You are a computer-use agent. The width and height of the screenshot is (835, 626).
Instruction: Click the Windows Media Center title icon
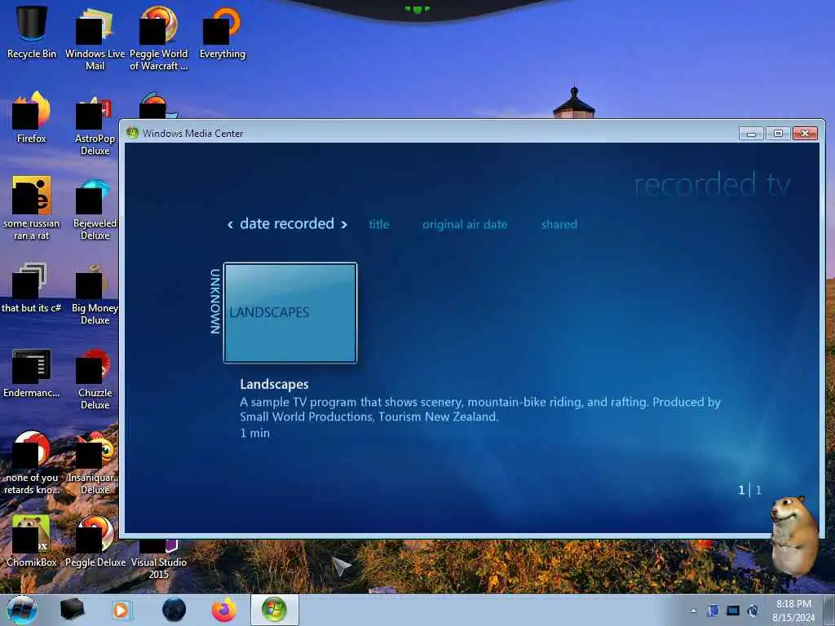133,133
